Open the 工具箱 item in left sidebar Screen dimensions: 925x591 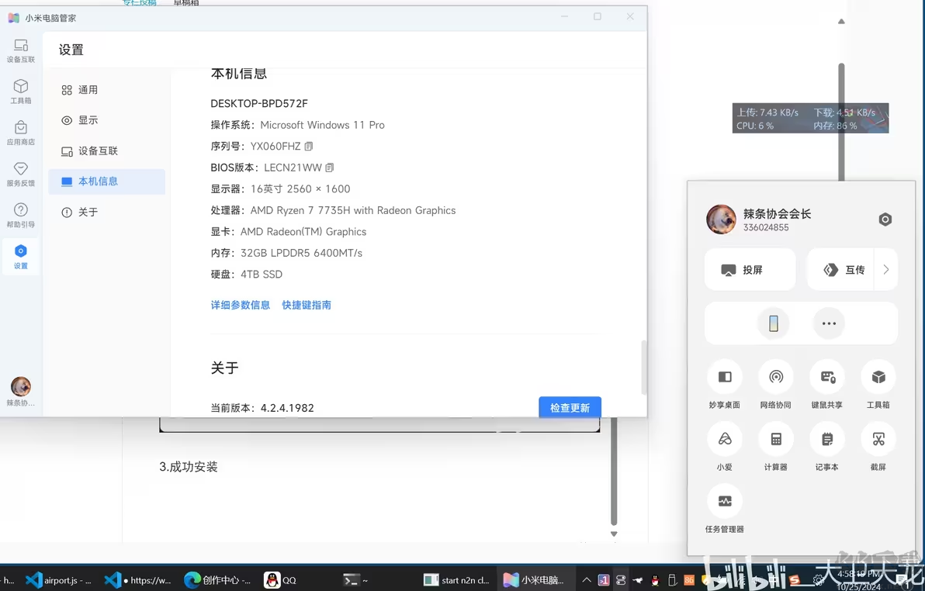pyautogui.click(x=21, y=92)
